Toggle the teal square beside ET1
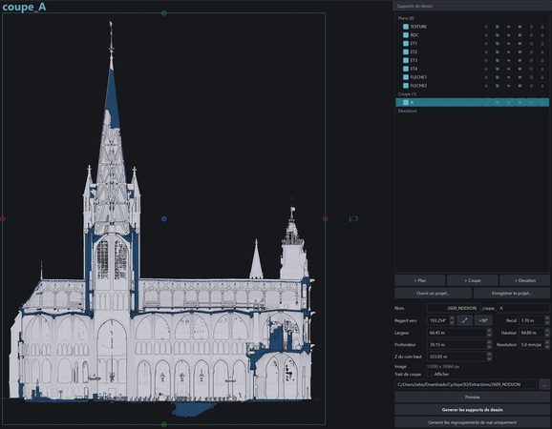The width and height of the screenshot is (552, 429). pos(406,44)
